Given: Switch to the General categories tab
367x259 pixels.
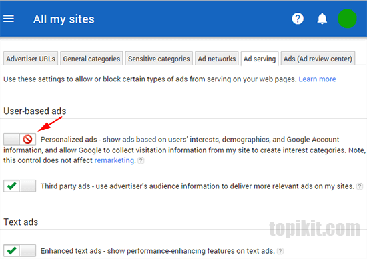Looking at the screenshot, I should click(91, 59).
